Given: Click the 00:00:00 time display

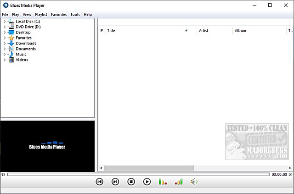Looking at the screenshot, I should tap(279, 175).
